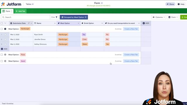
Task: Click the green Download button
Action: (x=184, y=17)
